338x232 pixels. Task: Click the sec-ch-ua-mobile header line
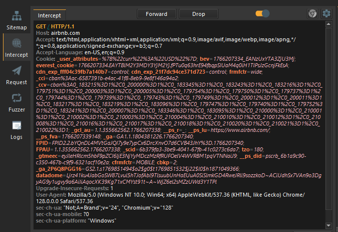pyautogui.click(x=62, y=214)
